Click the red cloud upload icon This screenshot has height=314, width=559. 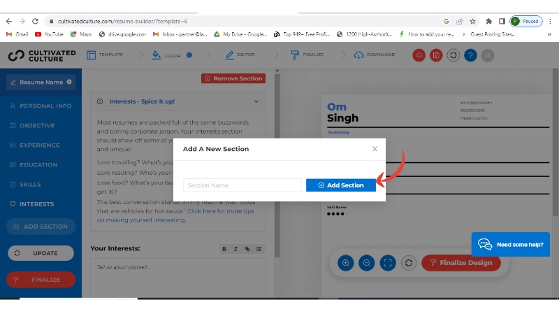click(419, 55)
